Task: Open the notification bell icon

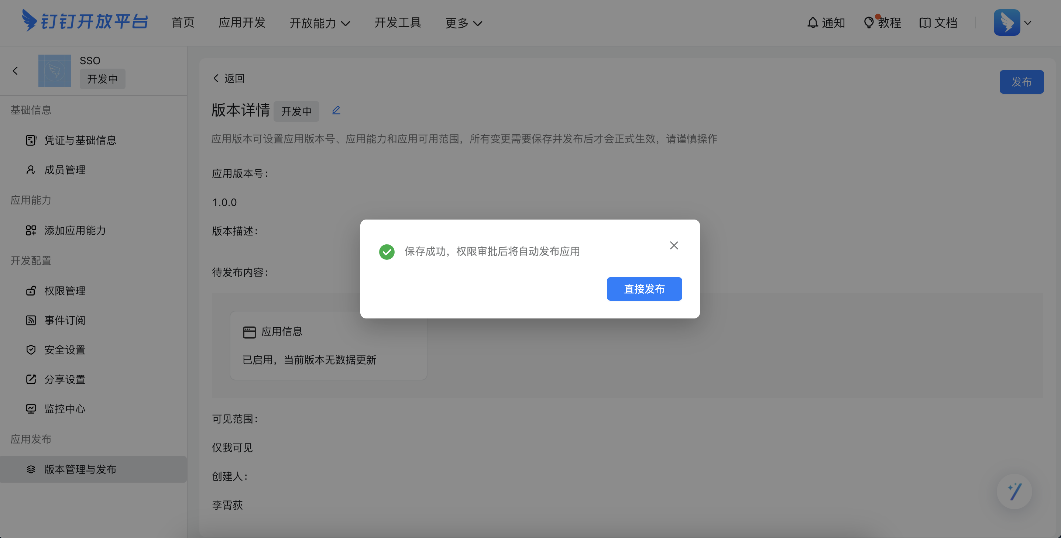Action: click(812, 23)
